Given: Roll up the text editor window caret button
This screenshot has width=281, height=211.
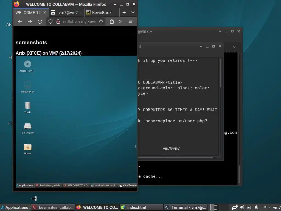Looking at the screenshot, I should tap(201, 46).
